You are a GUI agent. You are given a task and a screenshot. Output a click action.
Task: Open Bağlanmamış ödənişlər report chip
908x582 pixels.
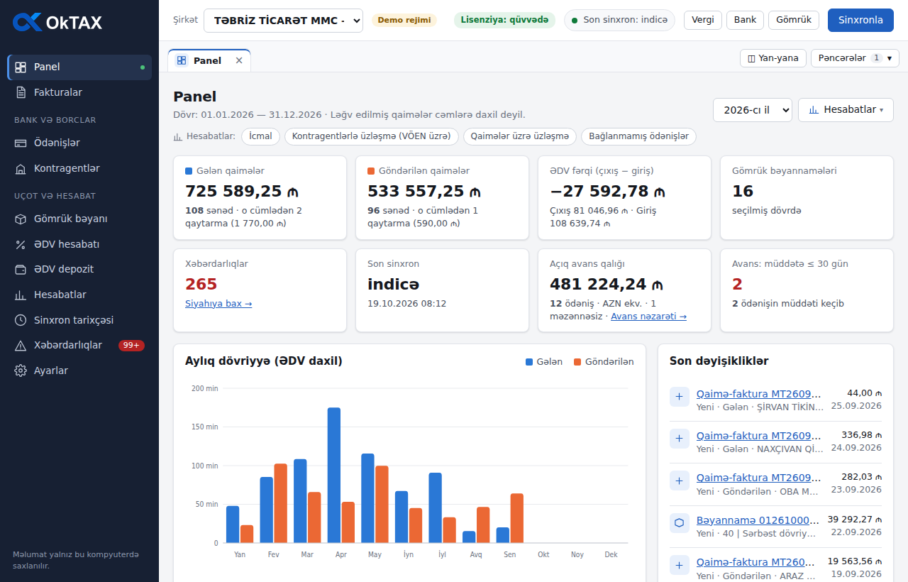tap(639, 136)
